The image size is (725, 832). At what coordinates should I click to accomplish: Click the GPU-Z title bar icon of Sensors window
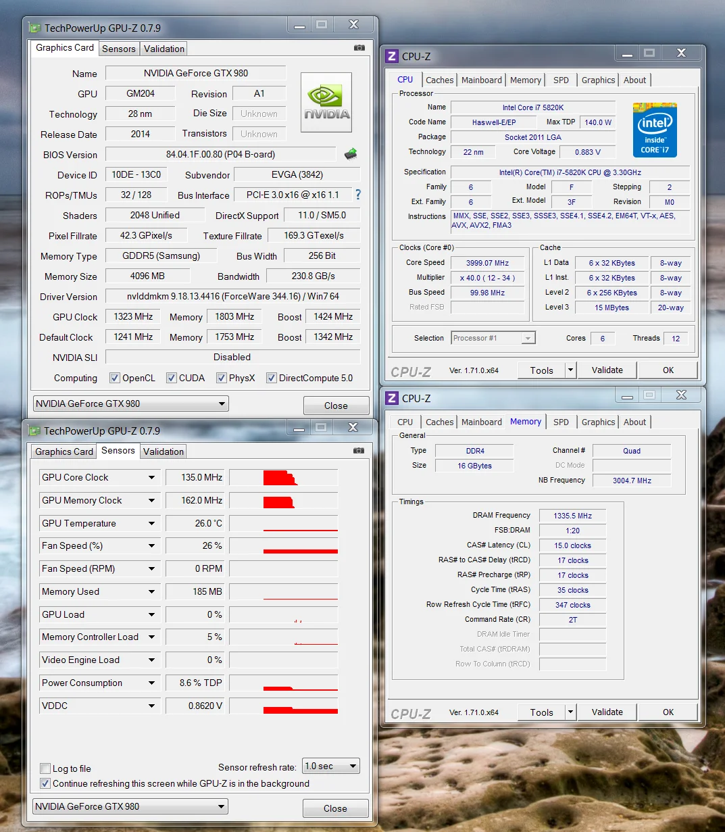tap(34, 431)
